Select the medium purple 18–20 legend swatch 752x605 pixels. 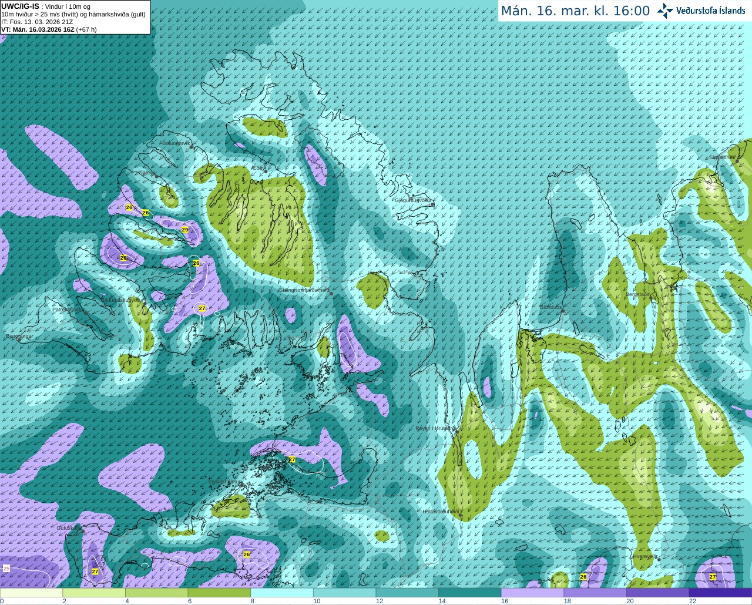tap(595, 593)
